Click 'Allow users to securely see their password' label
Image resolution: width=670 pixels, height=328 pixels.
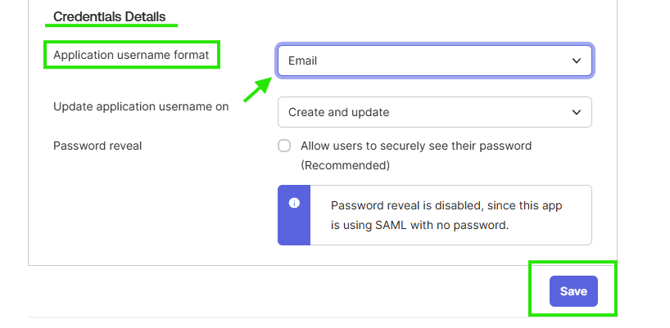pos(416,146)
